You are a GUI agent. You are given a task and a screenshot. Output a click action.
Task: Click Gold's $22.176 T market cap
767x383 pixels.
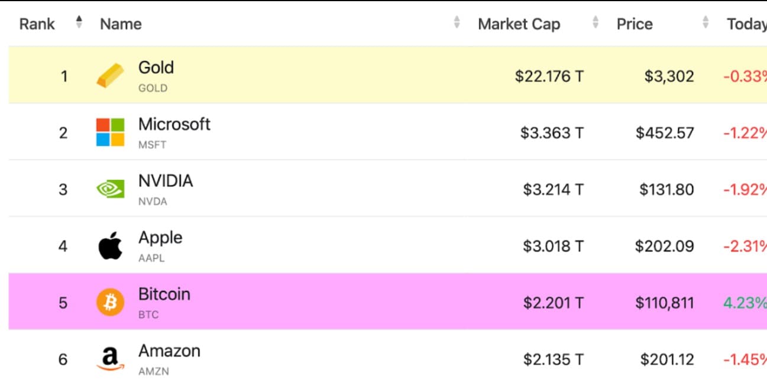coord(549,76)
